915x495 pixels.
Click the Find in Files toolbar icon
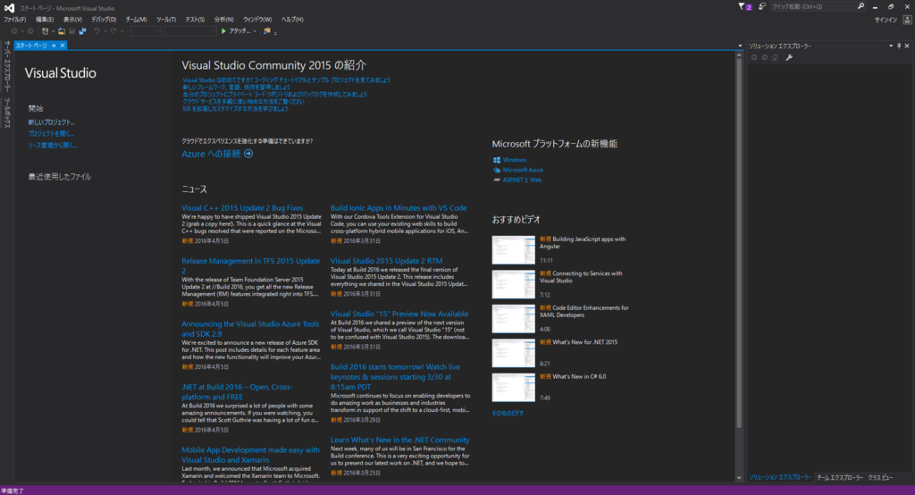tap(266, 31)
